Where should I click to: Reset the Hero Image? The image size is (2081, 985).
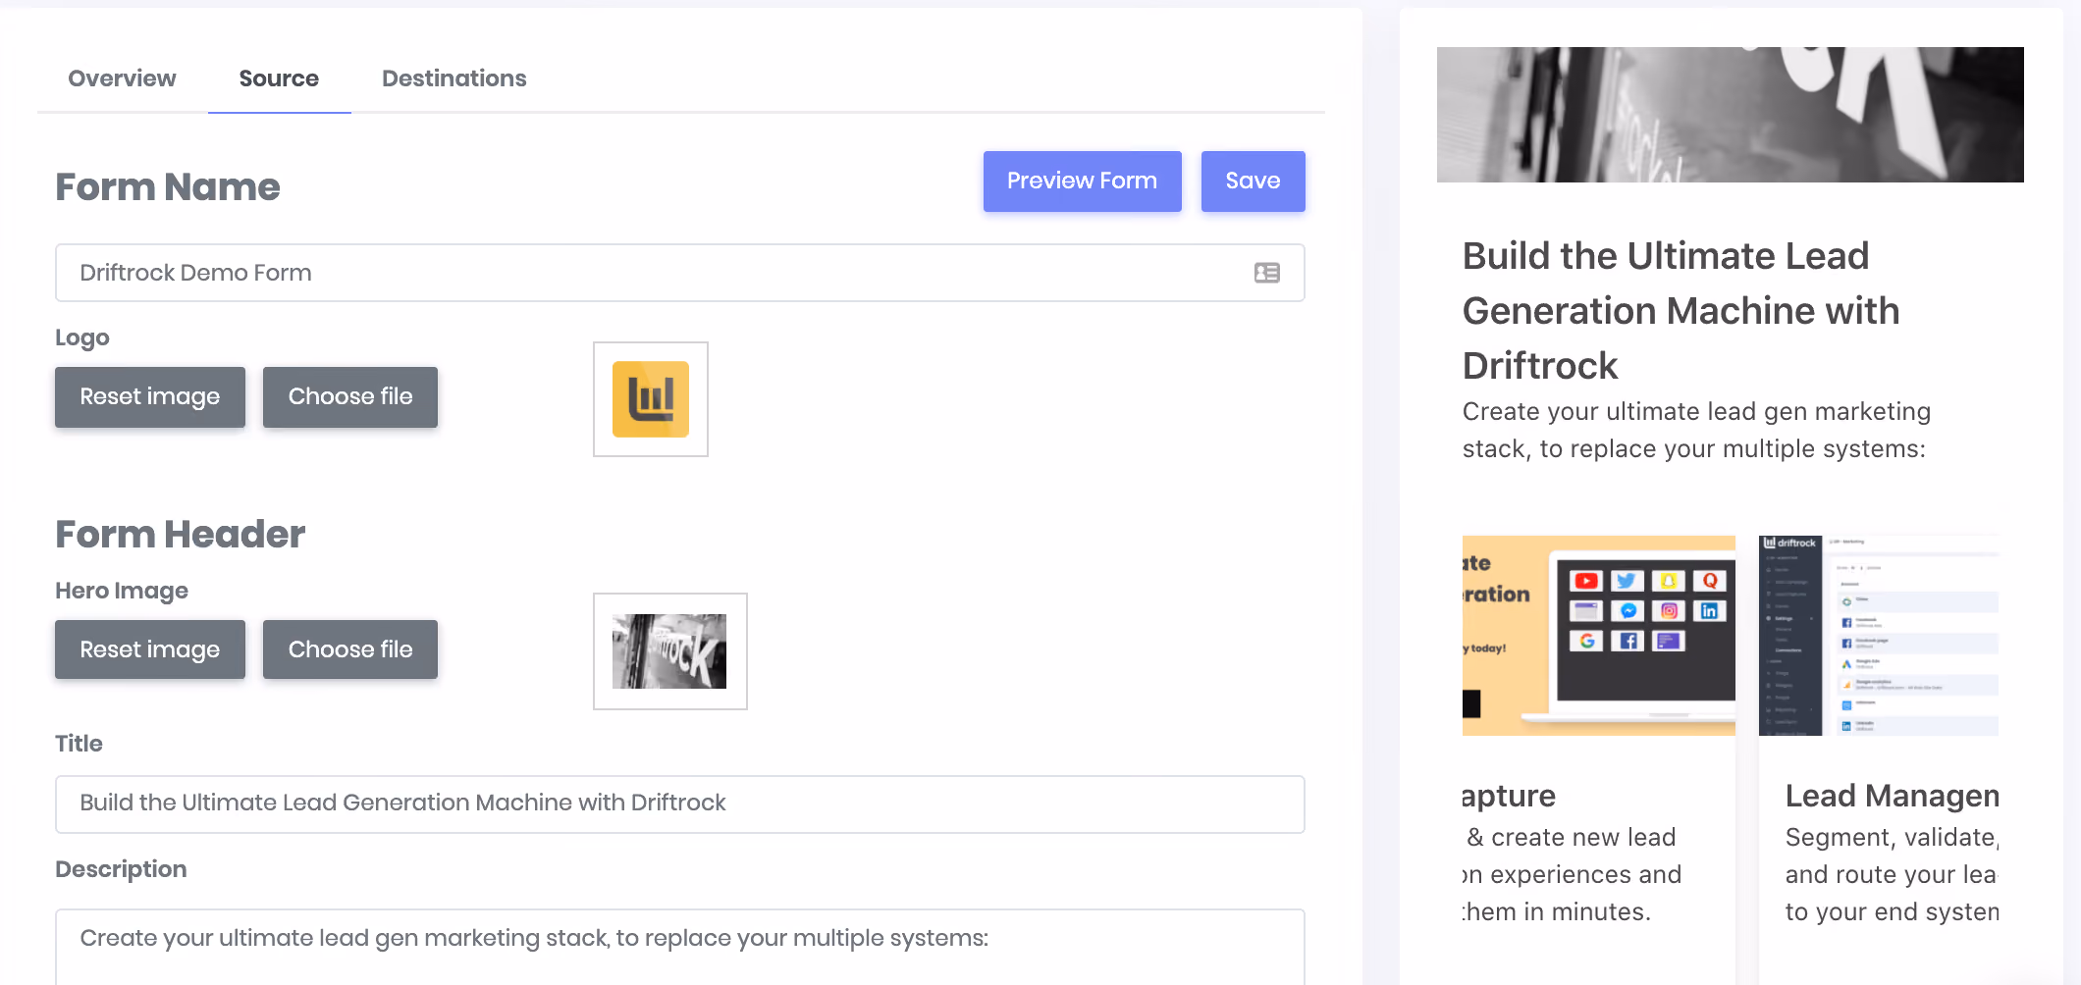[x=150, y=649]
